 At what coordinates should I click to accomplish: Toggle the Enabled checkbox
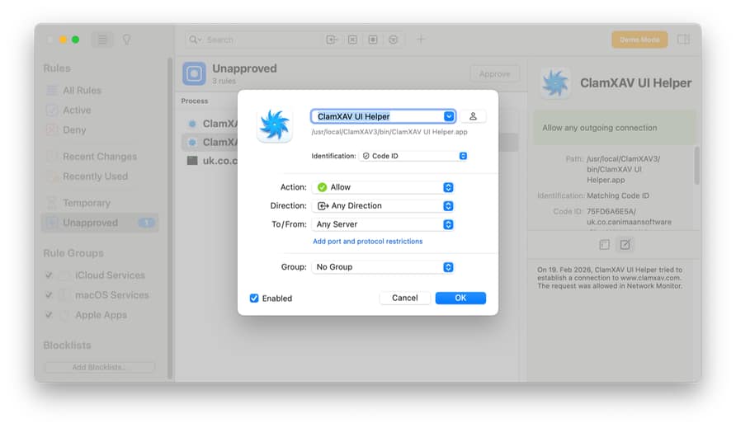[x=254, y=299]
